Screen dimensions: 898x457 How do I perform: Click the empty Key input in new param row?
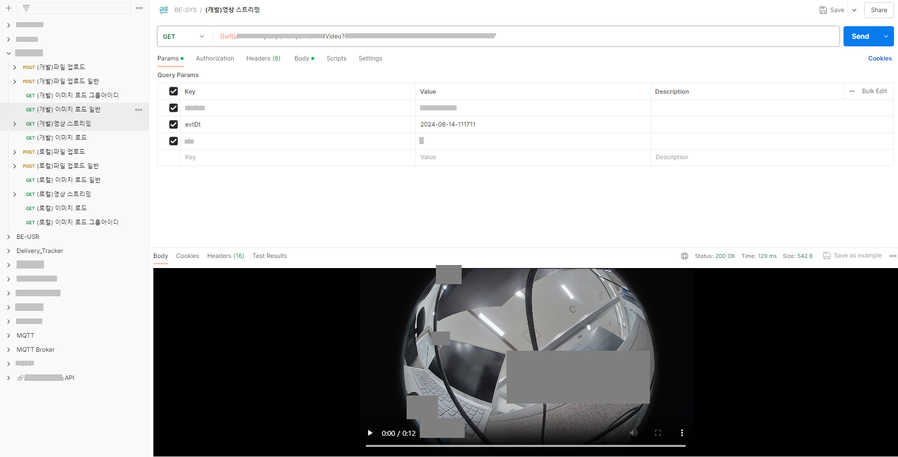pyautogui.click(x=298, y=157)
